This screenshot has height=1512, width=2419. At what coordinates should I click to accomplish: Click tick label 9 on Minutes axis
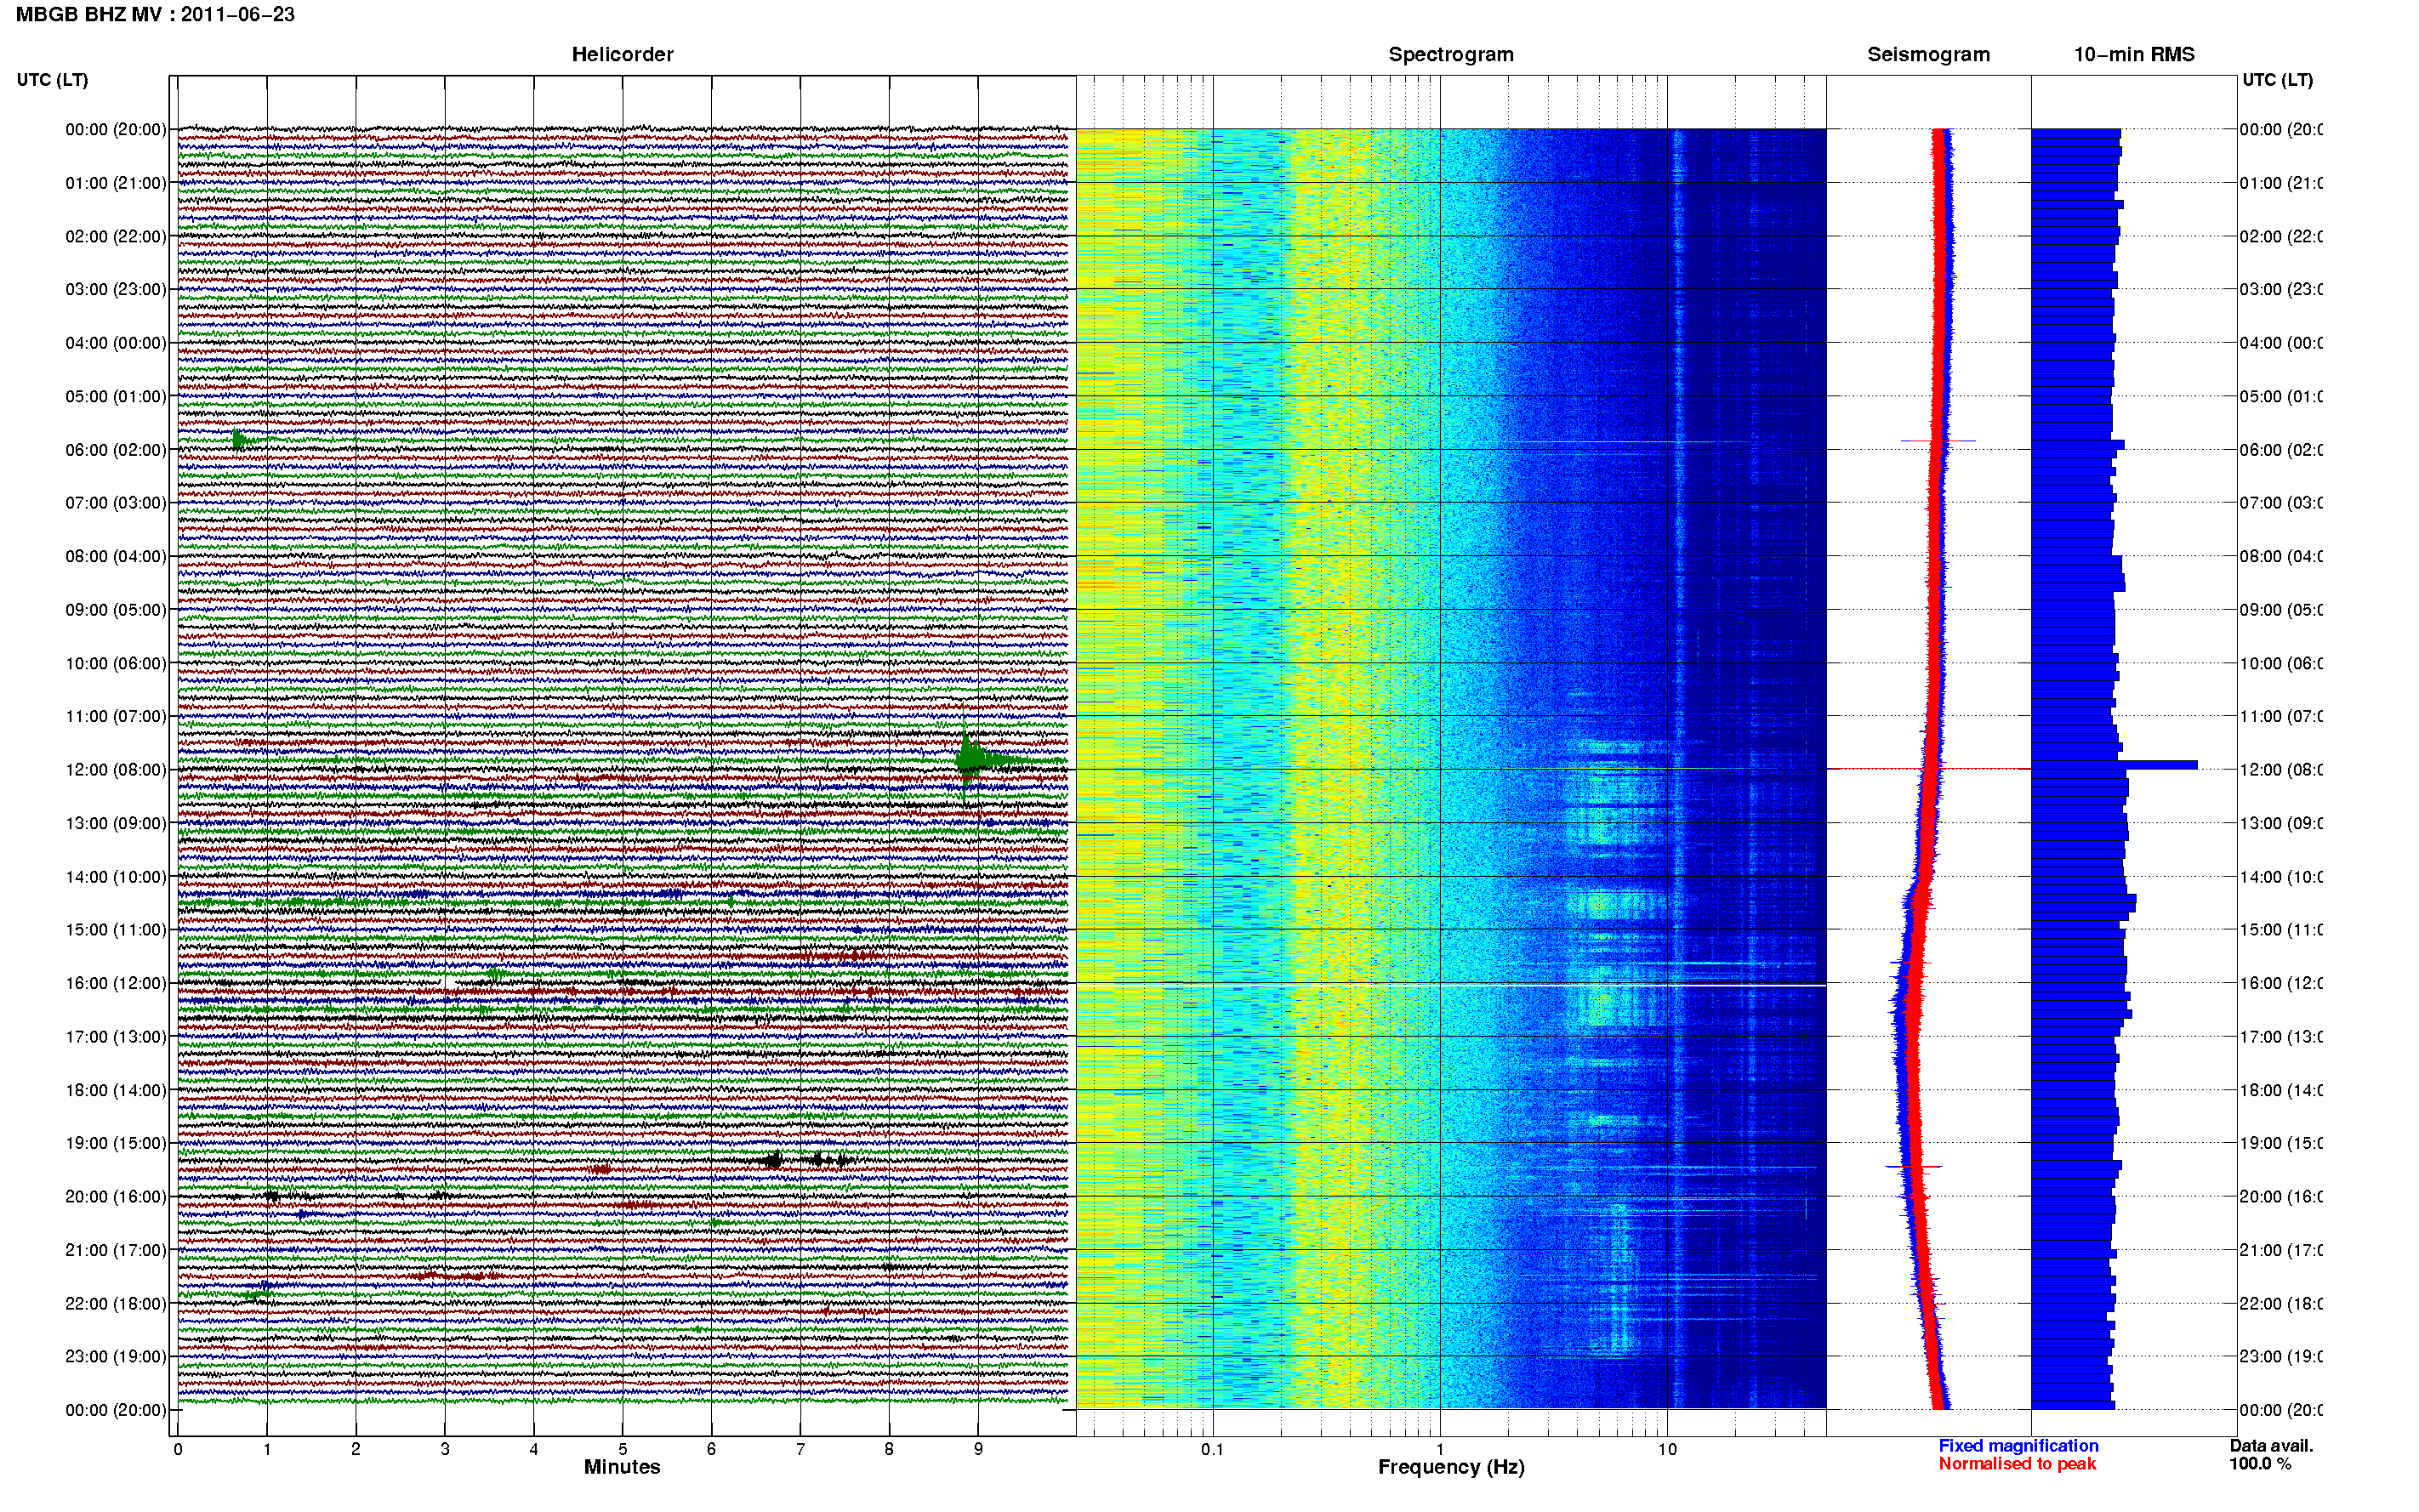click(x=978, y=1449)
